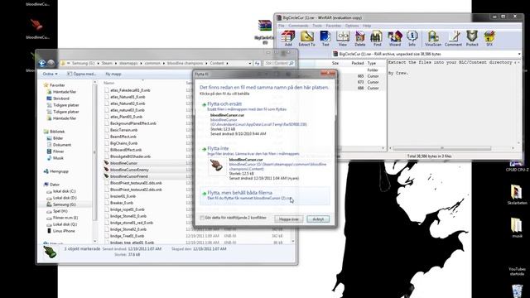Click 'Öppna med...' in Explorer toolbar

pyautogui.click(x=82, y=74)
